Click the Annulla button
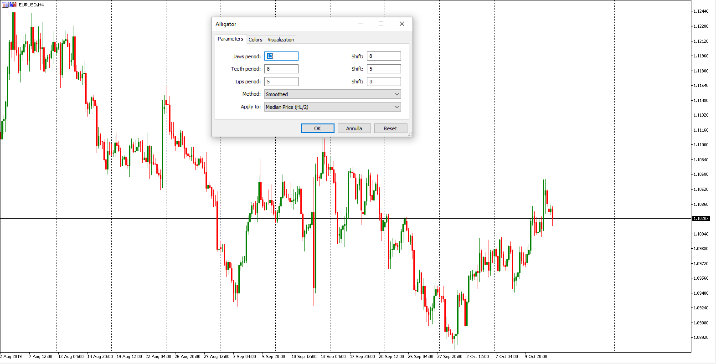This screenshot has width=716, height=364. pyautogui.click(x=354, y=128)
